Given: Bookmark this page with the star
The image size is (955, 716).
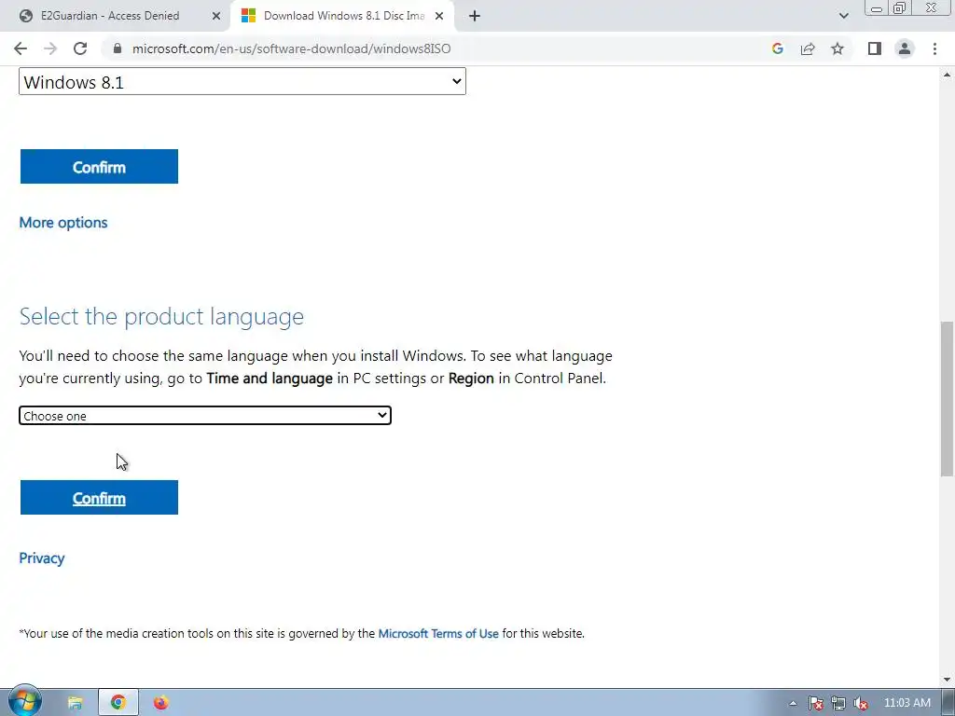Looking at the screenshot, I should click(x=837, y=48).
